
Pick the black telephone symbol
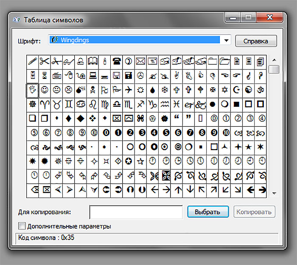[117, 62]
